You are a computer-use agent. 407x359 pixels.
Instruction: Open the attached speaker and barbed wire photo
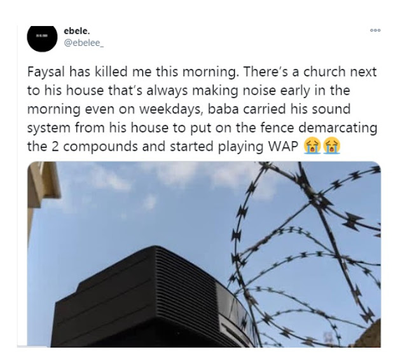pyautogui.click(x=203, y=254)
